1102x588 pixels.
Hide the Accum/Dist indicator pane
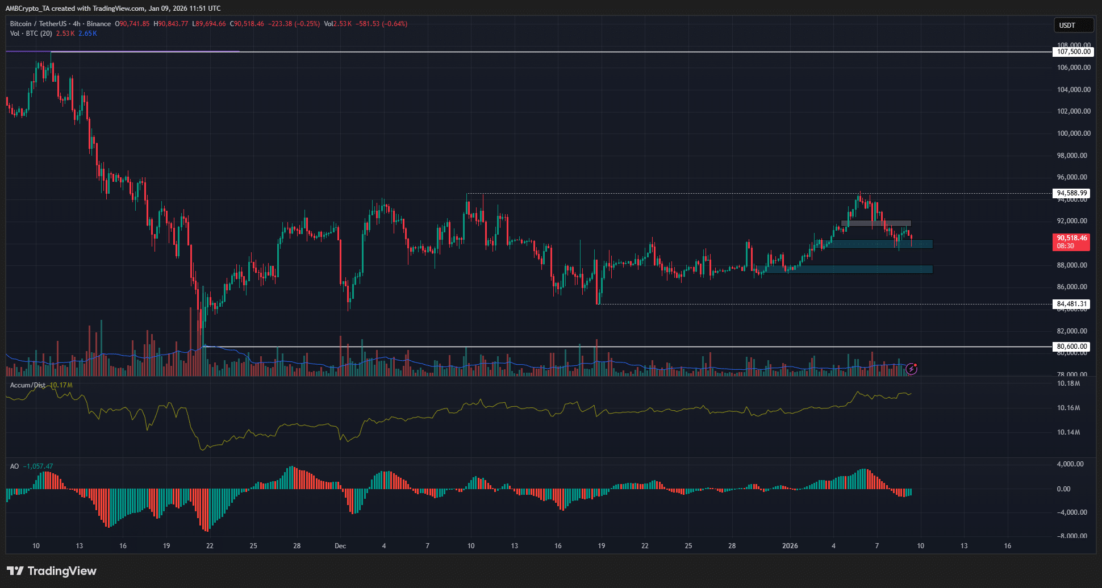pos(28,385)
